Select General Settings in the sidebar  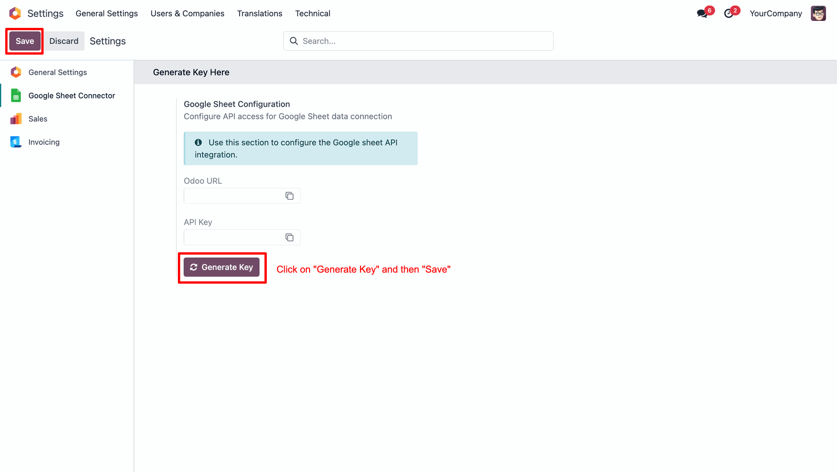point(58,72)
